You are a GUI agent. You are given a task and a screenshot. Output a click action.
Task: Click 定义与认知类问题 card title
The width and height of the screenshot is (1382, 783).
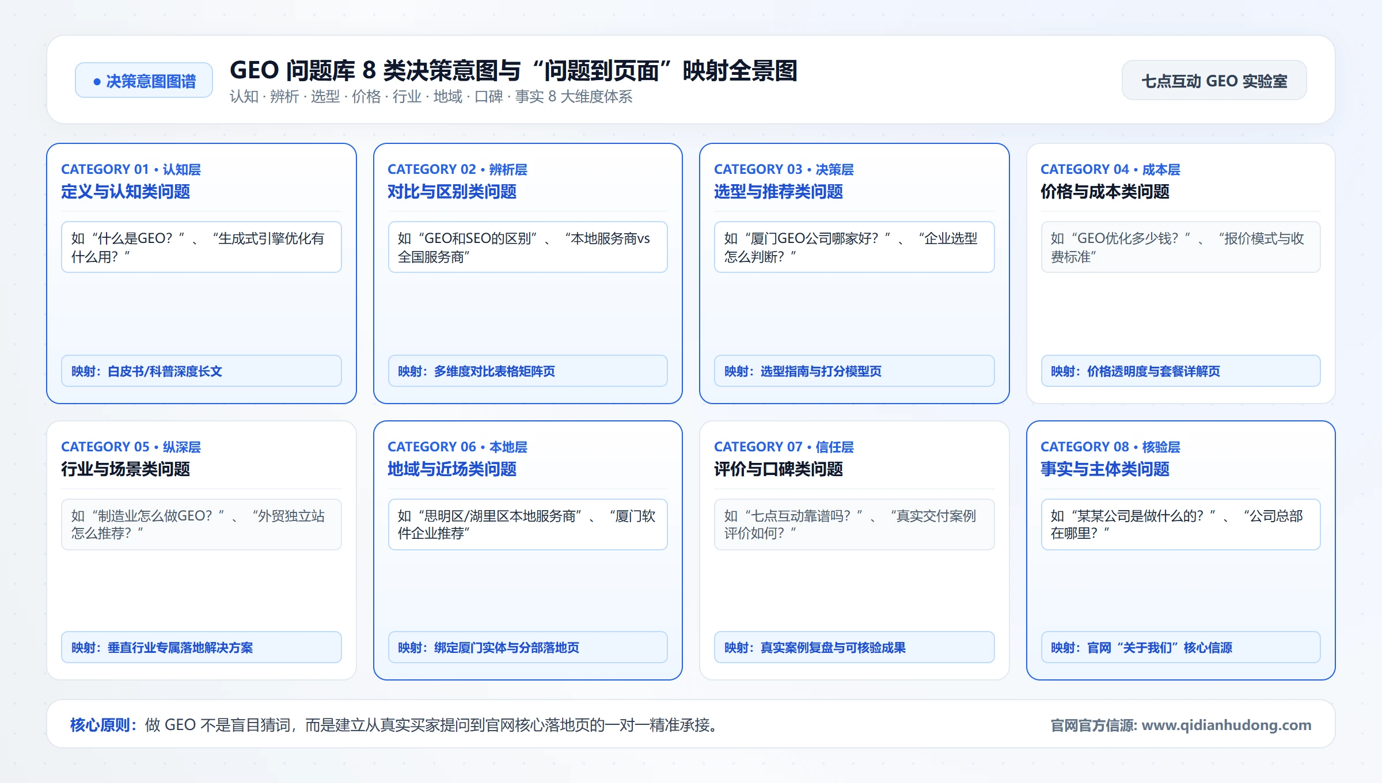126,192
